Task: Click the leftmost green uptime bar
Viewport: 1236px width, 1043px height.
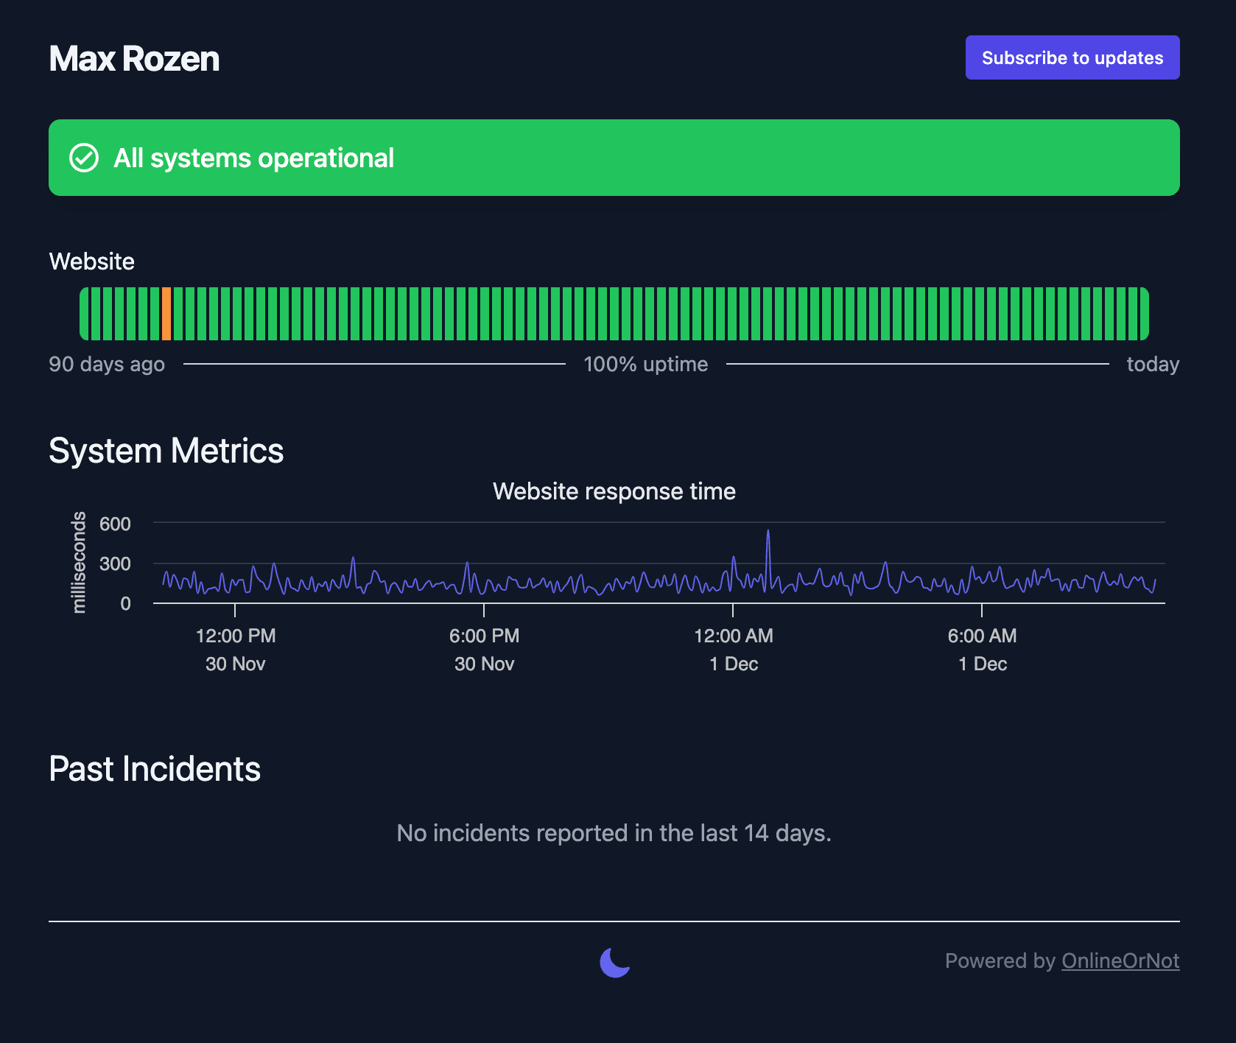Action: tap(85, 312)
